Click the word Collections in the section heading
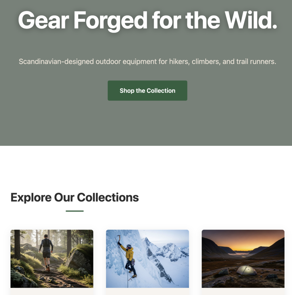Screen dimensions: 292x295 (x=108, y=198)
